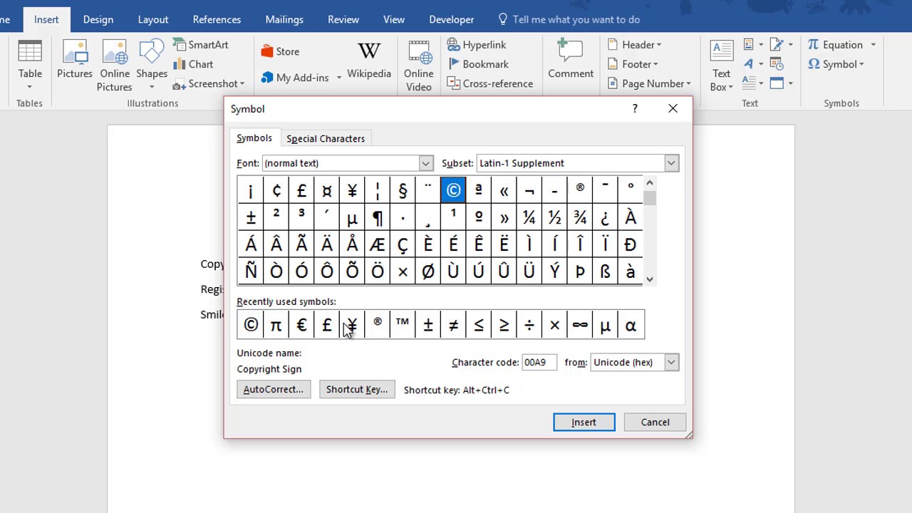912x513 pixels.
Task: Pick the one-half ½ fraction symbol
Action: 554,217
